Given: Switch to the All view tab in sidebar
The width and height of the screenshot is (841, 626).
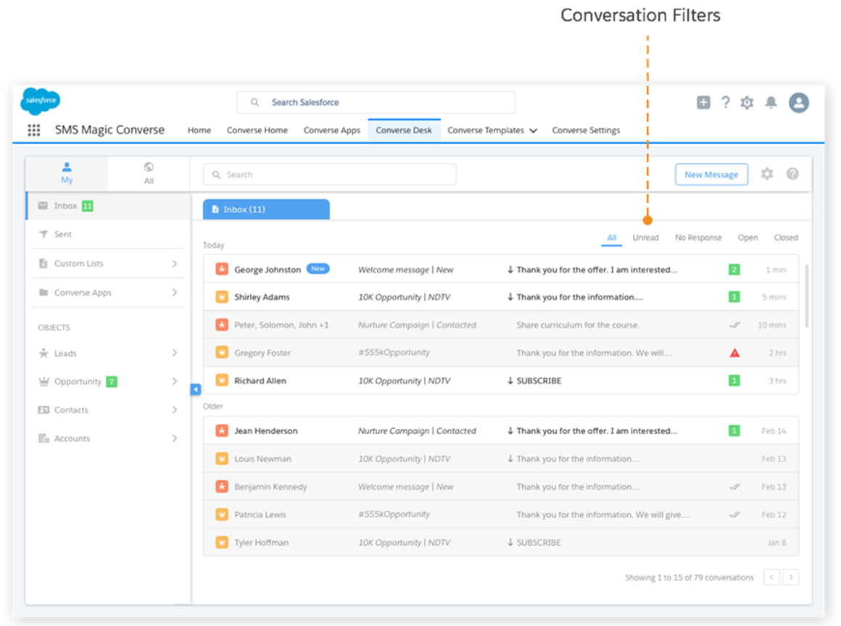Looking at the screenshot, I should tap(149, 173).
